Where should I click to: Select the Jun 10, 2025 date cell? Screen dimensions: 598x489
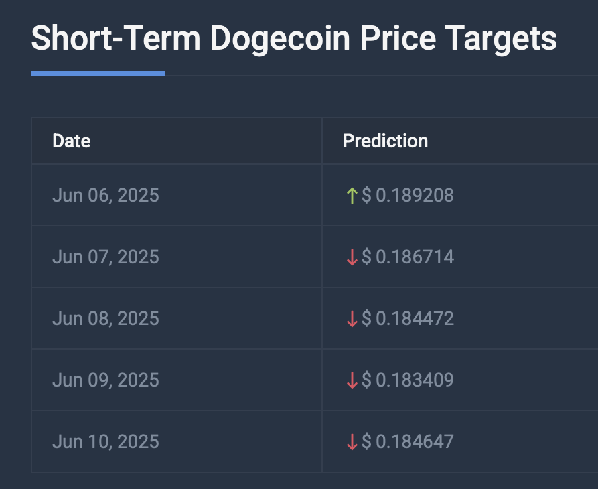pos(106,442)
